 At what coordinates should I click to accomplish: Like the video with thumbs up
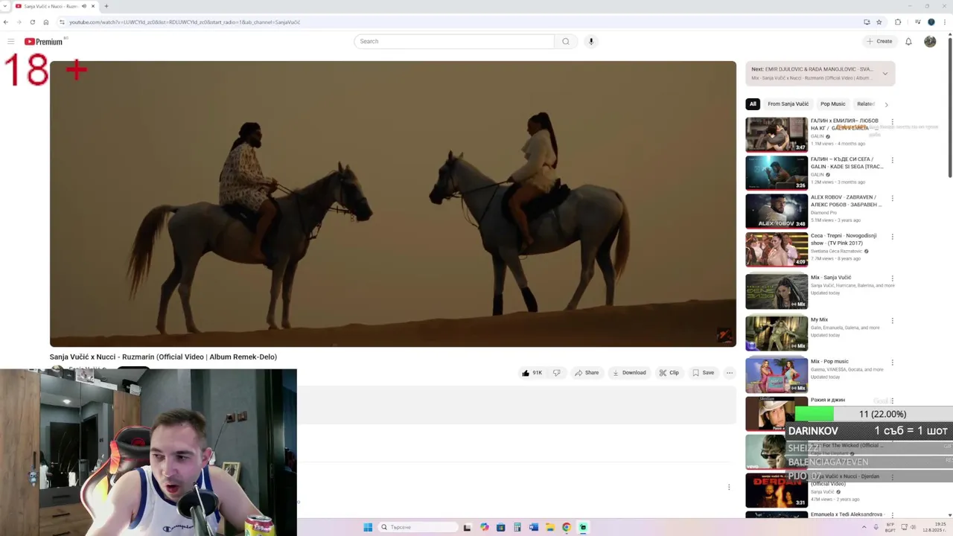[532, 373]
